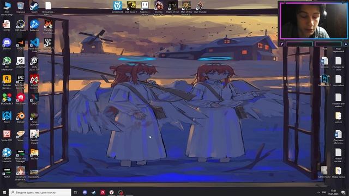Focus the taskbar search box
This screenshot has height=196, width=349.
click(x=40, y=192)
